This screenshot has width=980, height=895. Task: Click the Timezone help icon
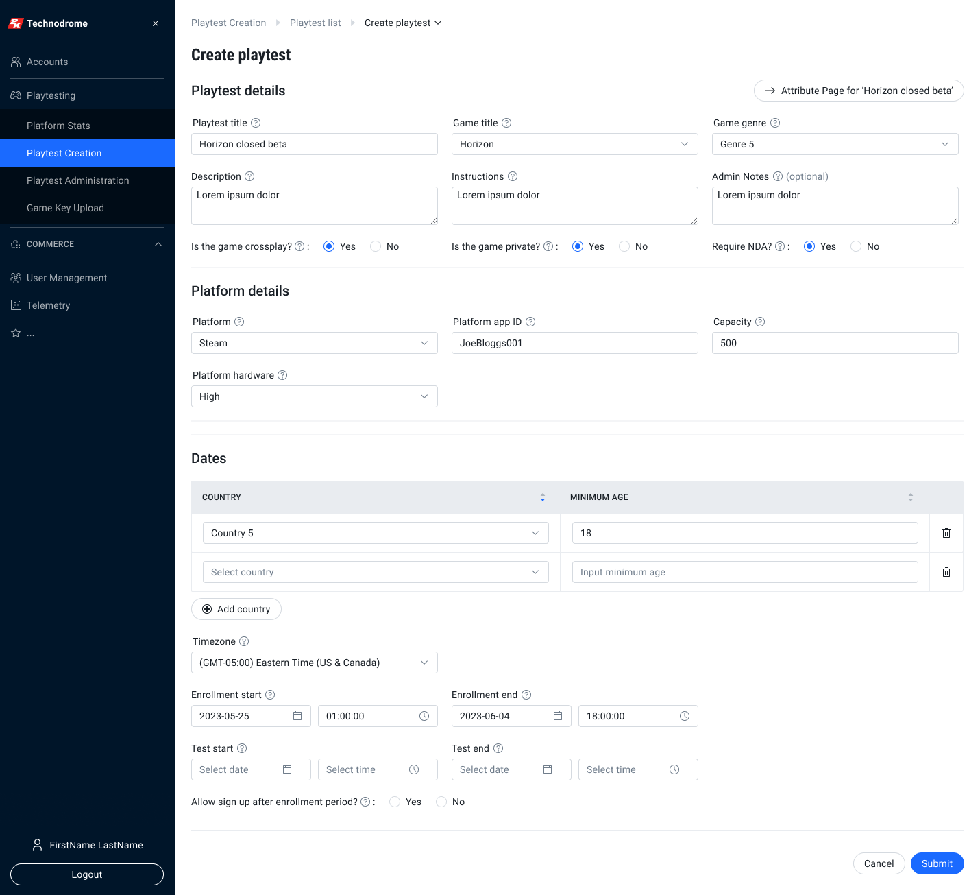pyautogui.click(x=244, y=641)
